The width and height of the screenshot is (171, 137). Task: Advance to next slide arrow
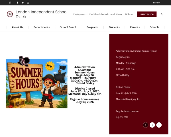click(x=159, y=125)
